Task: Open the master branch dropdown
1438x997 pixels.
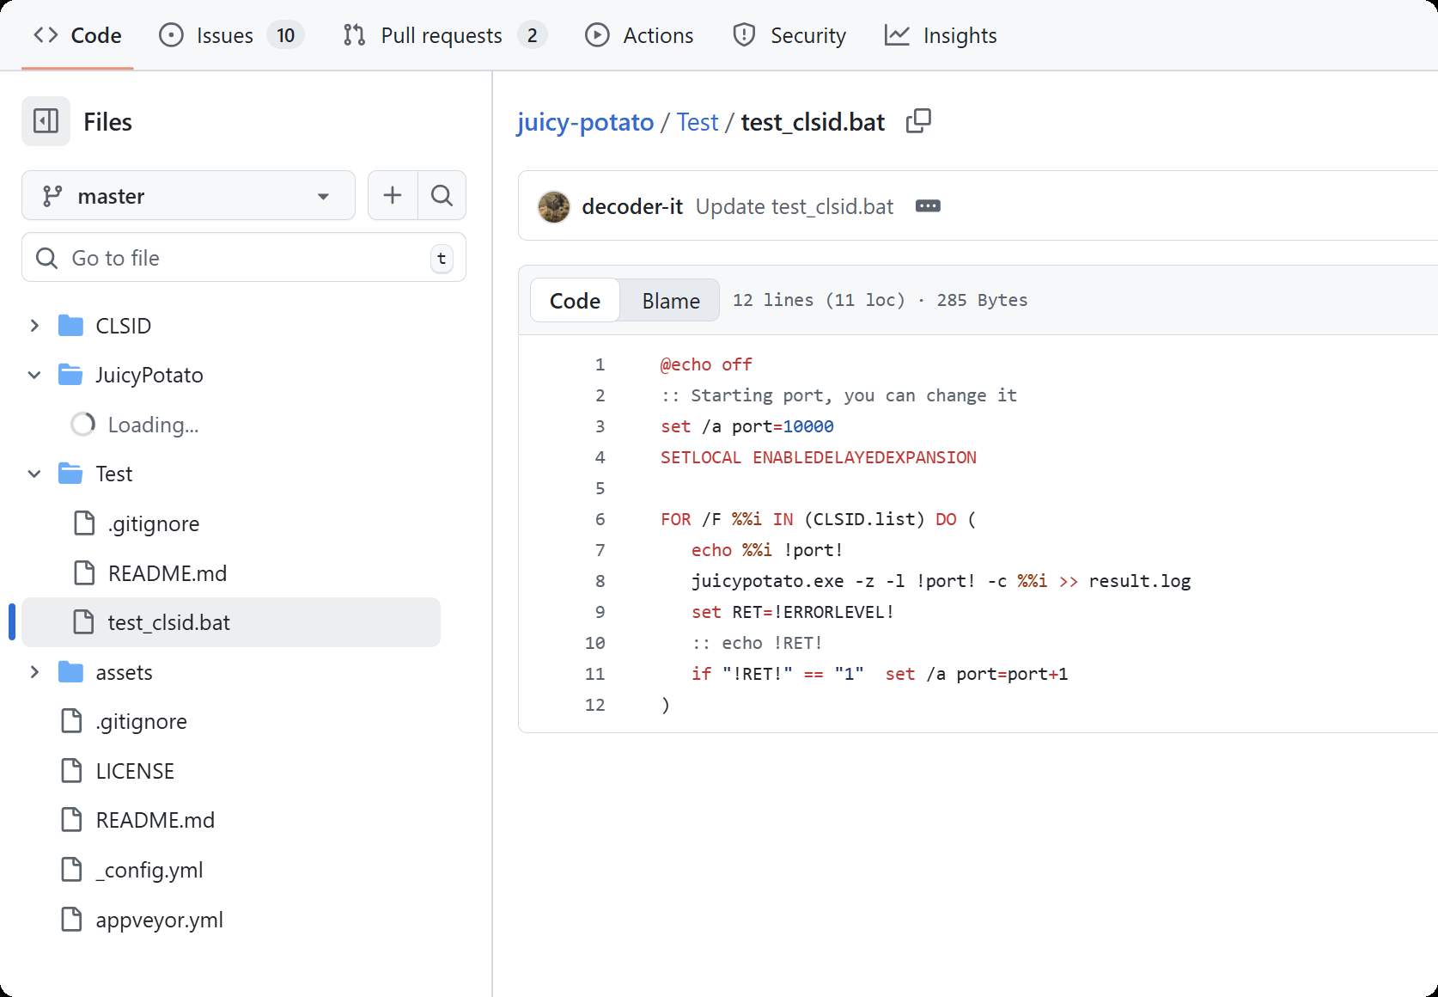Action: [188, 195]
